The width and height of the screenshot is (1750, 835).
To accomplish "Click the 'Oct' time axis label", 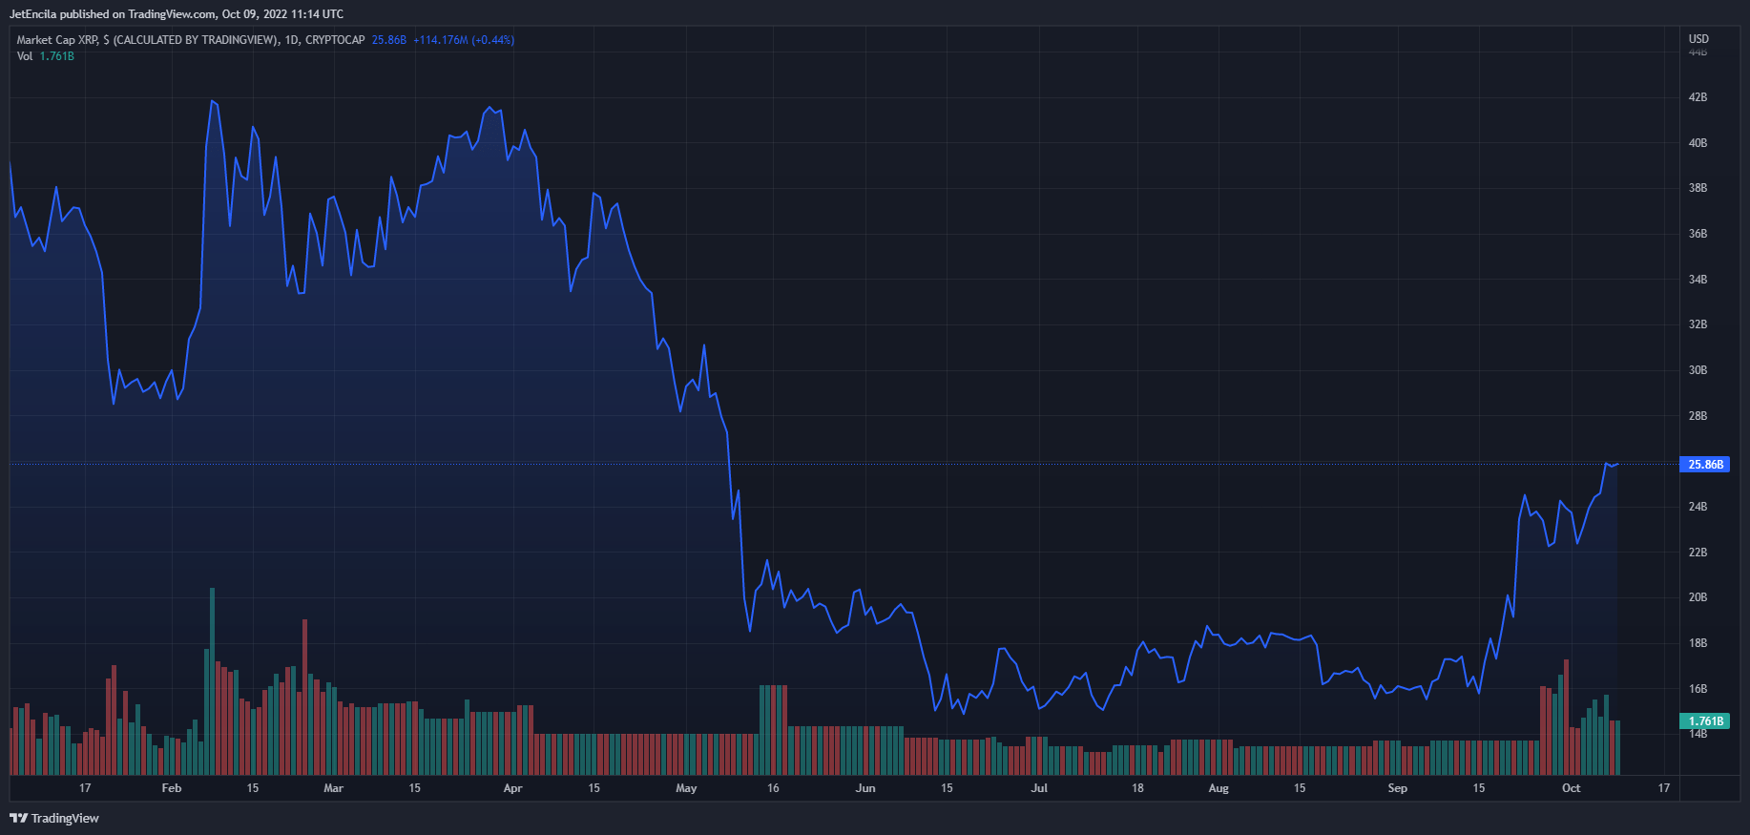I will click(x=1571, y=788).
